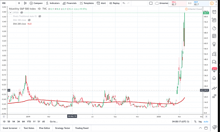Open the Watchlist details news panel icon
Image resolution: width=220 pixels, height=132 pixels.
[214, 20]
